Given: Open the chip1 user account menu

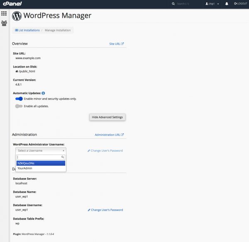Looking at the screenshot, I should pos(212,4).
